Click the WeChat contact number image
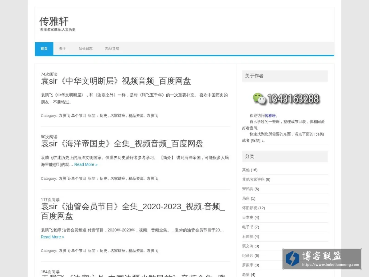This screenshot has width=369, height=277. [x=286, y=98]
